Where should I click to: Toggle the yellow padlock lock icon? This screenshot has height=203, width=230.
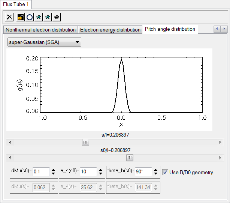[21, 17]
